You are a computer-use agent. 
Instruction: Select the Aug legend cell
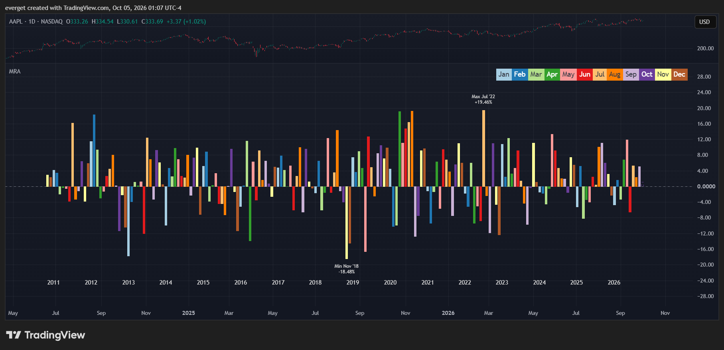pyautogui.click(x=615, y=74)
